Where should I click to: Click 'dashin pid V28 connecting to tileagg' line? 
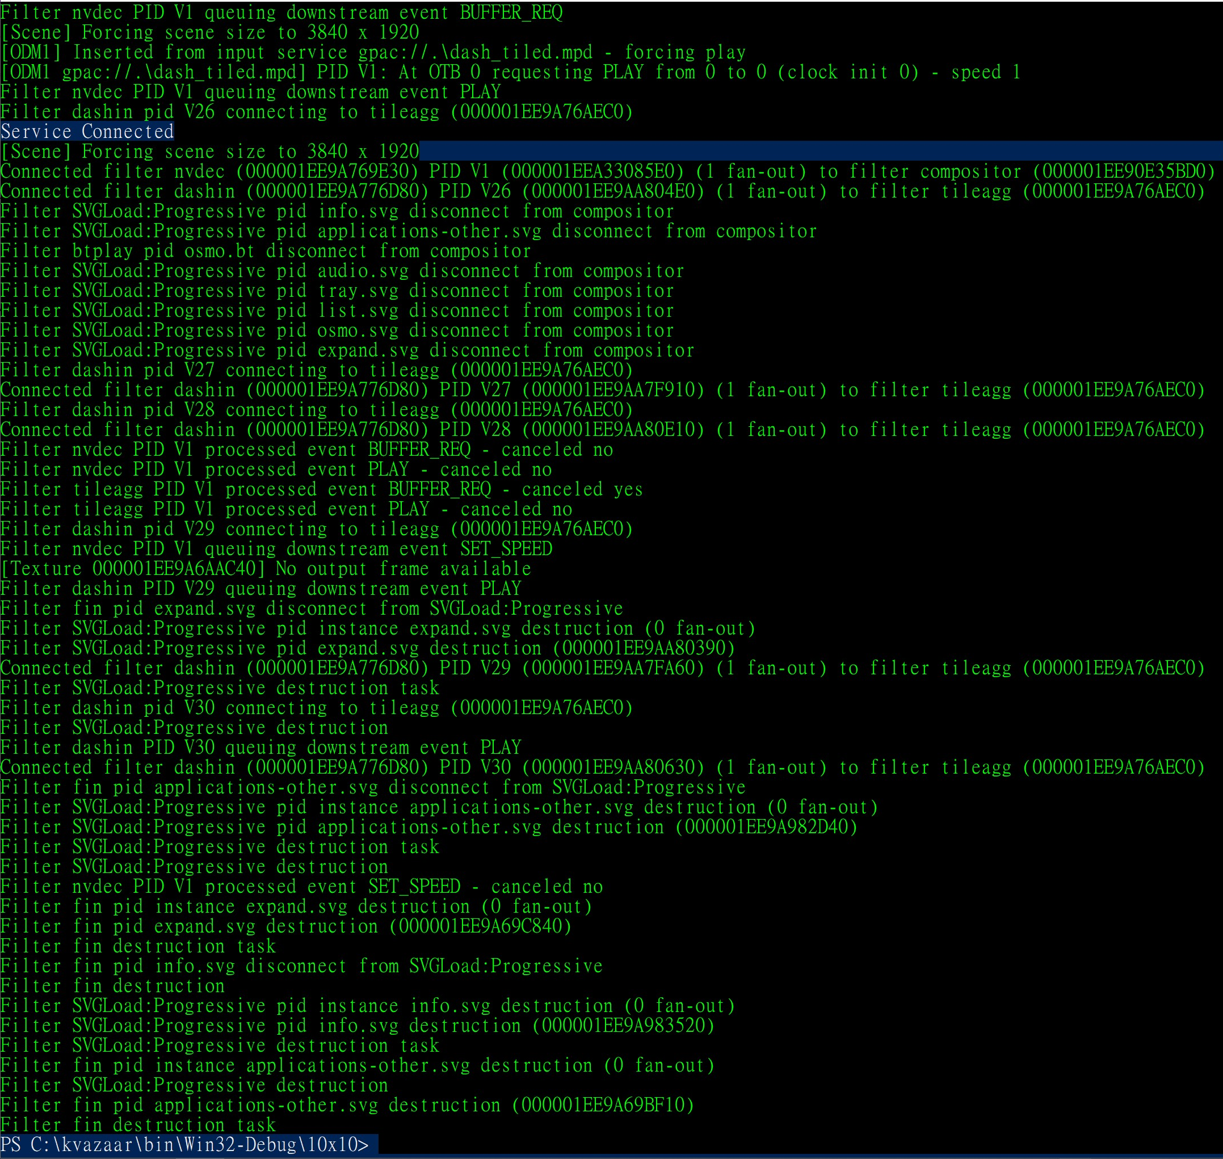[316, 410]
